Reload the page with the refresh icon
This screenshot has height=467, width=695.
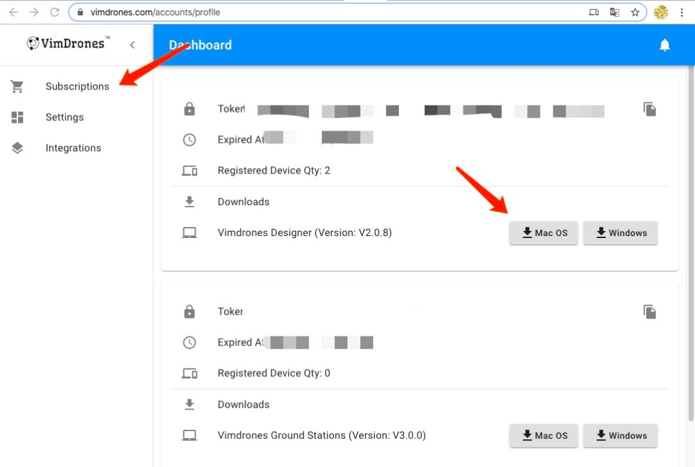pos(55,12)
